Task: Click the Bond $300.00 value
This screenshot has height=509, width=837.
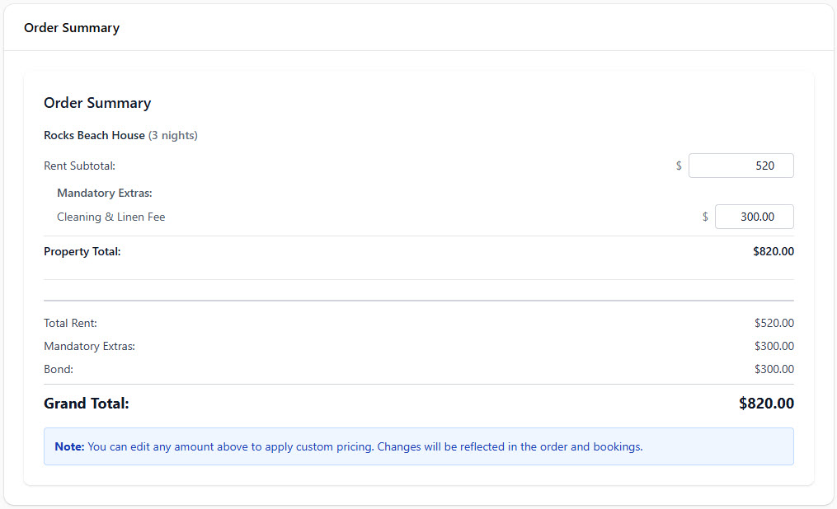Action: (774, 369)
